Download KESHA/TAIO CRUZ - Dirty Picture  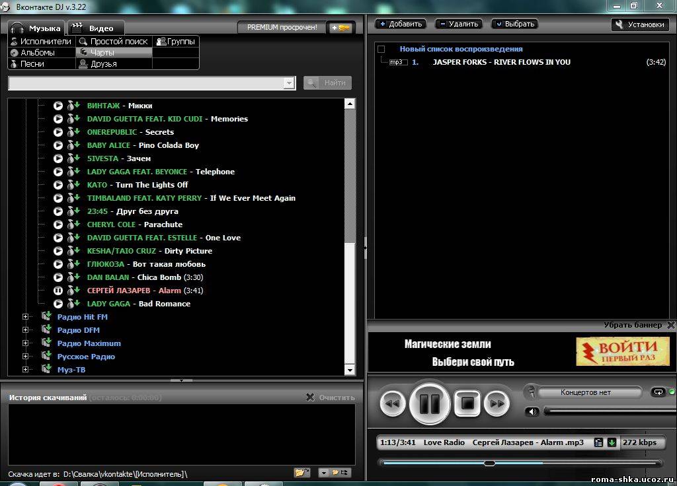73,250
